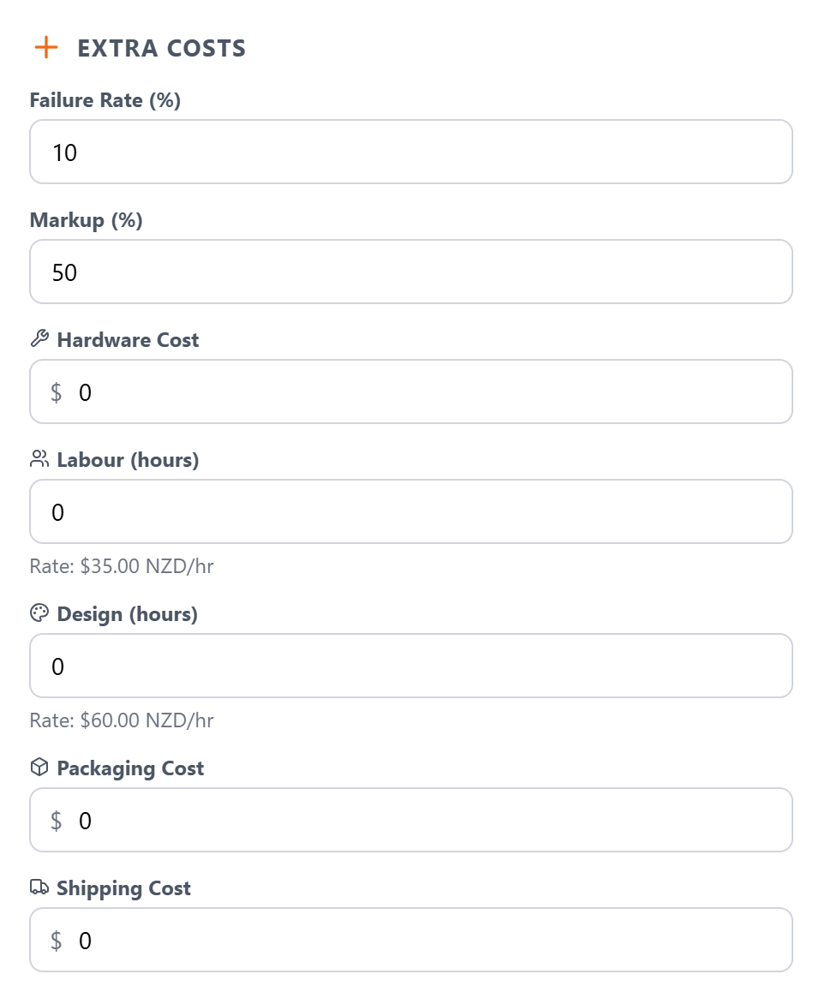Focus the Hardware Cost value field

[411, 391]
